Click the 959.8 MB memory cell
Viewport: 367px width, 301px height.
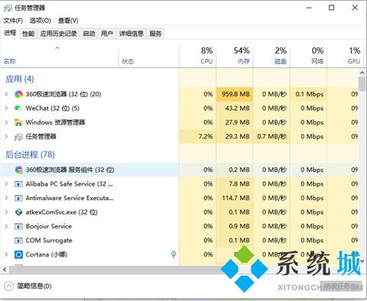[x=235, y=94]
